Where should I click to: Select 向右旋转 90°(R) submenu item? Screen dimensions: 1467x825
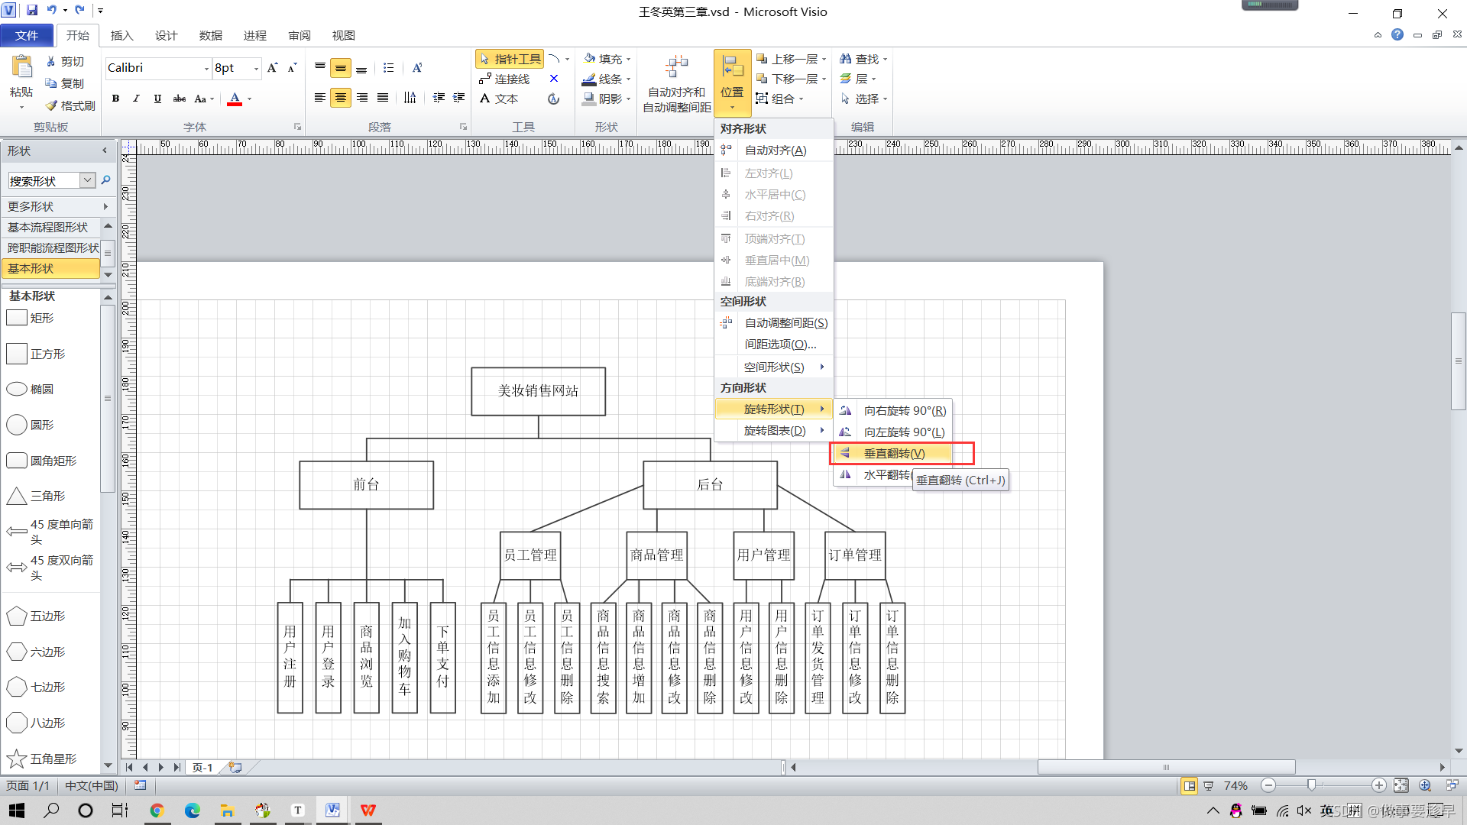pos(894,411)
